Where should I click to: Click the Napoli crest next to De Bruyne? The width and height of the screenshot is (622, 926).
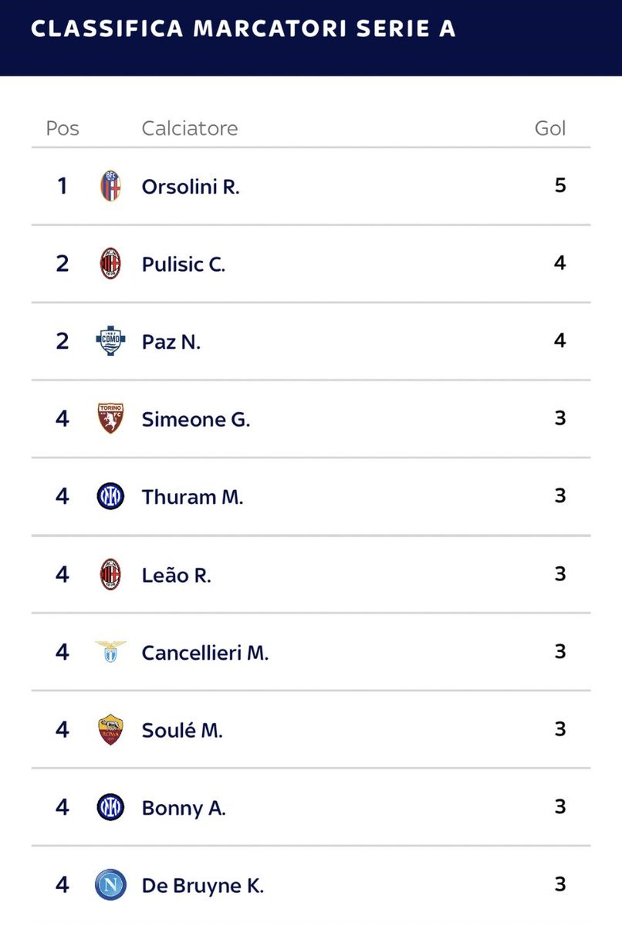point(110,884)
